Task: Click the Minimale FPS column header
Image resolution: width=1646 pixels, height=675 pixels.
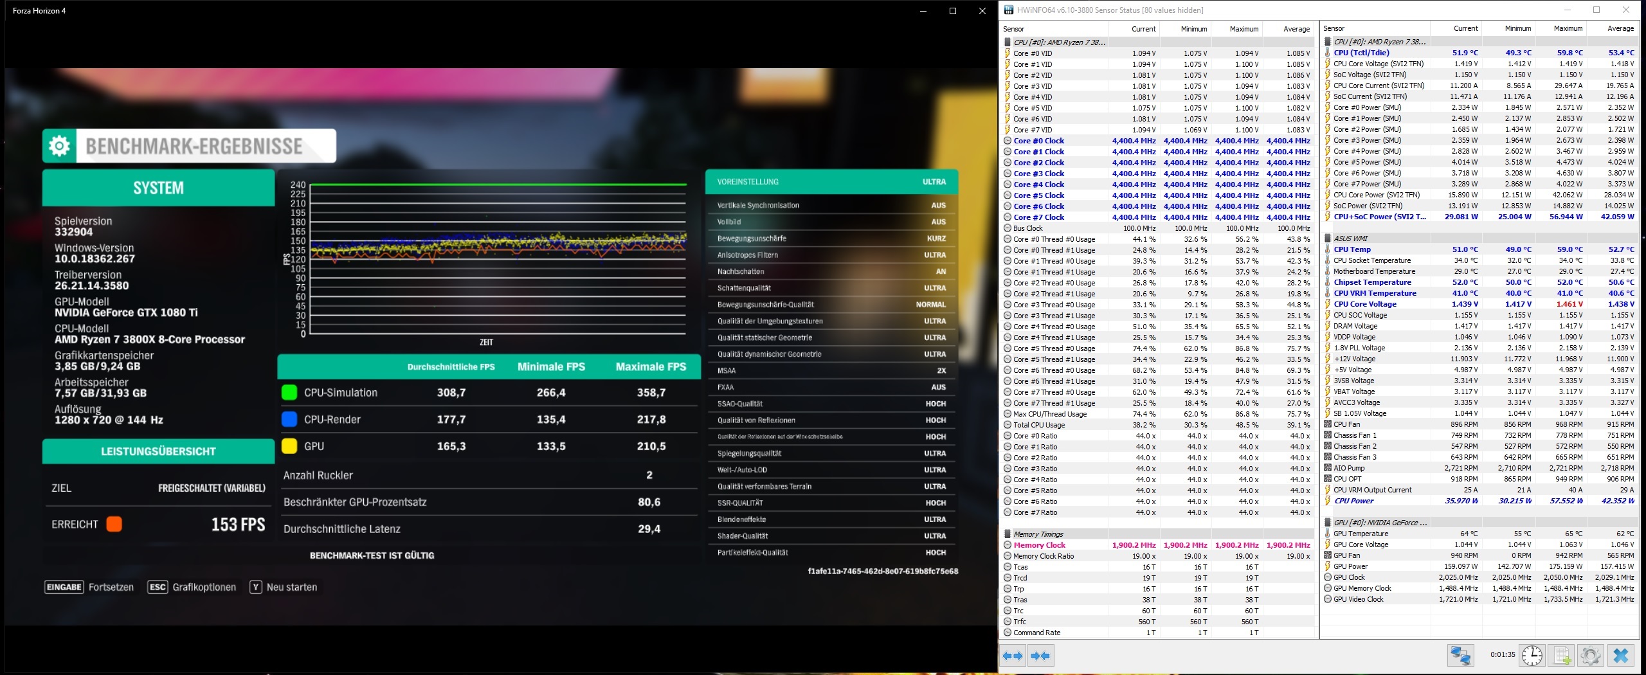Action: tap(551, 366)
